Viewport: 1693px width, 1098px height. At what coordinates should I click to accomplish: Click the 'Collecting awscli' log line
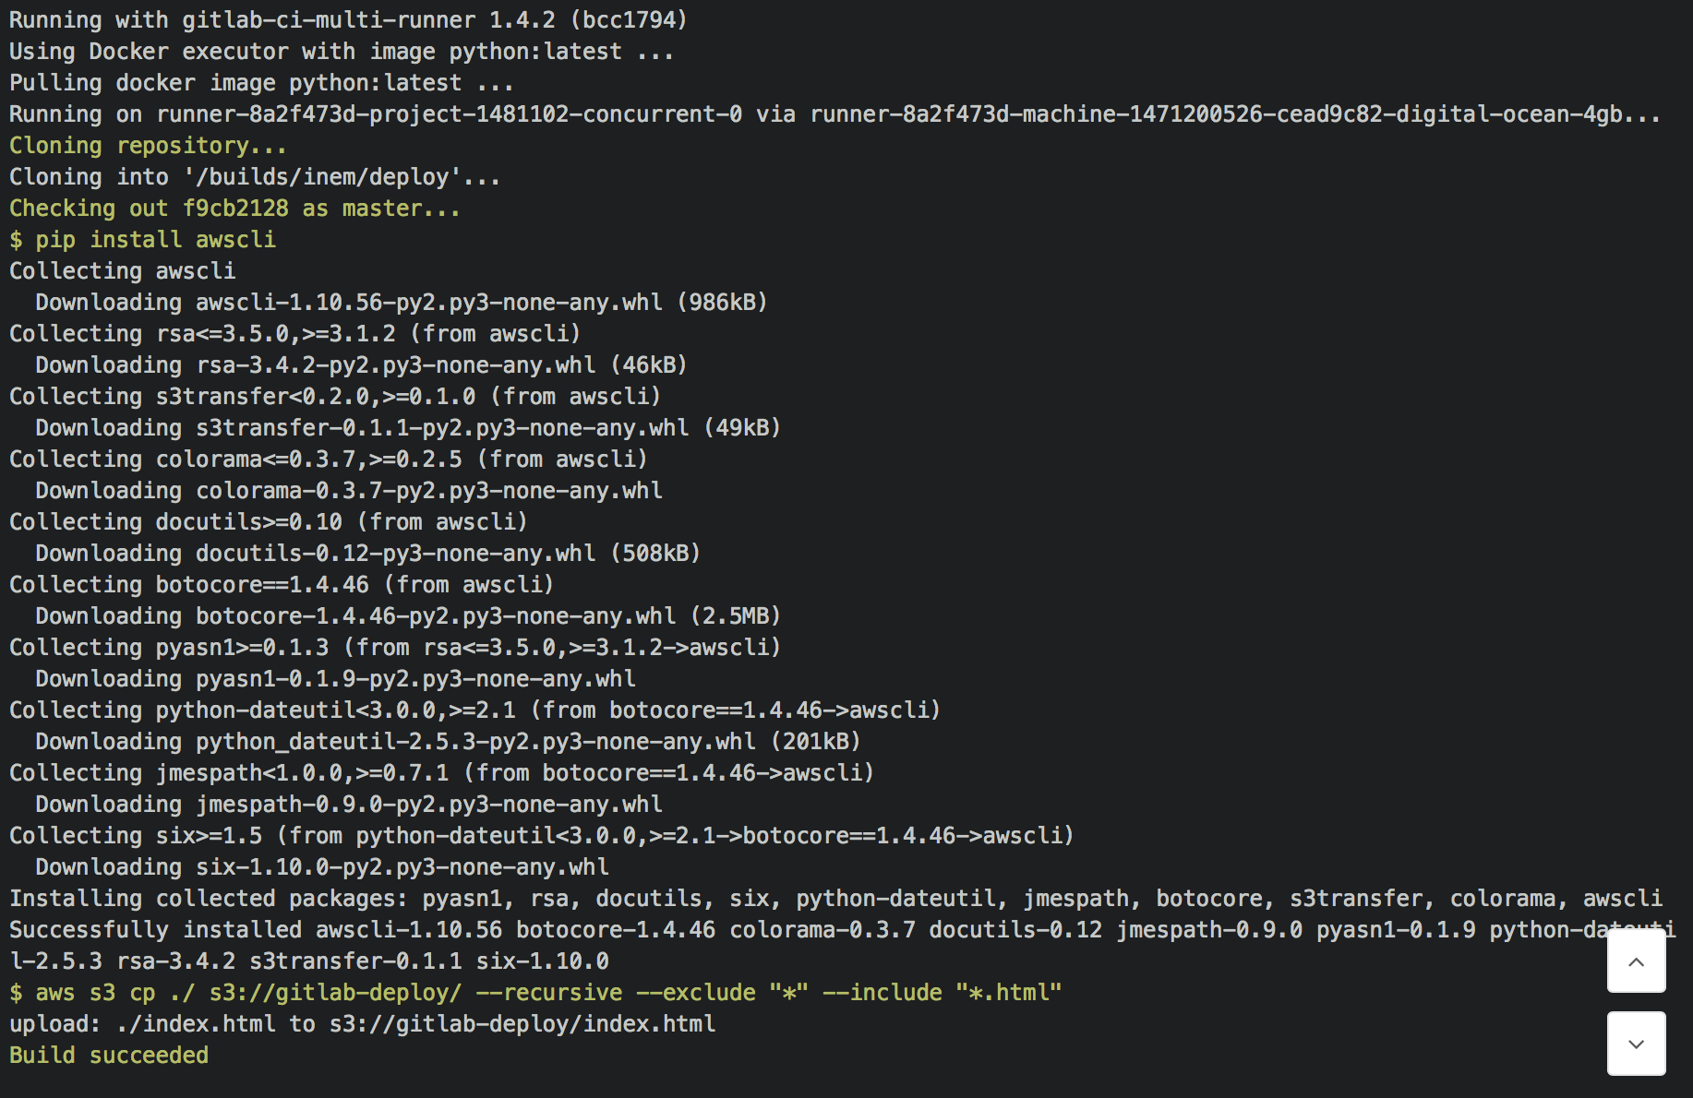[x=122, y=271]
